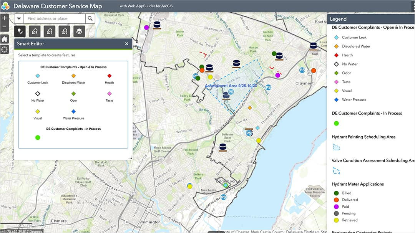Select the No Water template
The image size is (415, 233).
pos(37,94)
